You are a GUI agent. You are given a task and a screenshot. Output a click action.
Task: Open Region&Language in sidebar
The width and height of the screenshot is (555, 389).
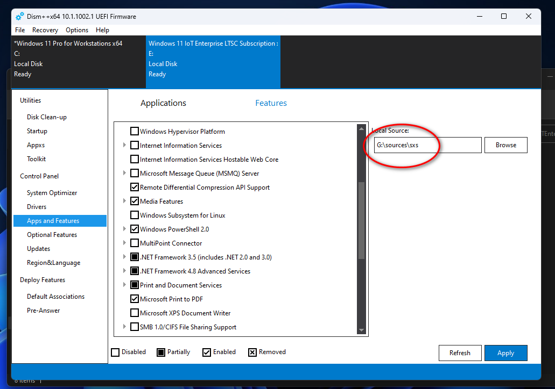click(x=53, y=263)
